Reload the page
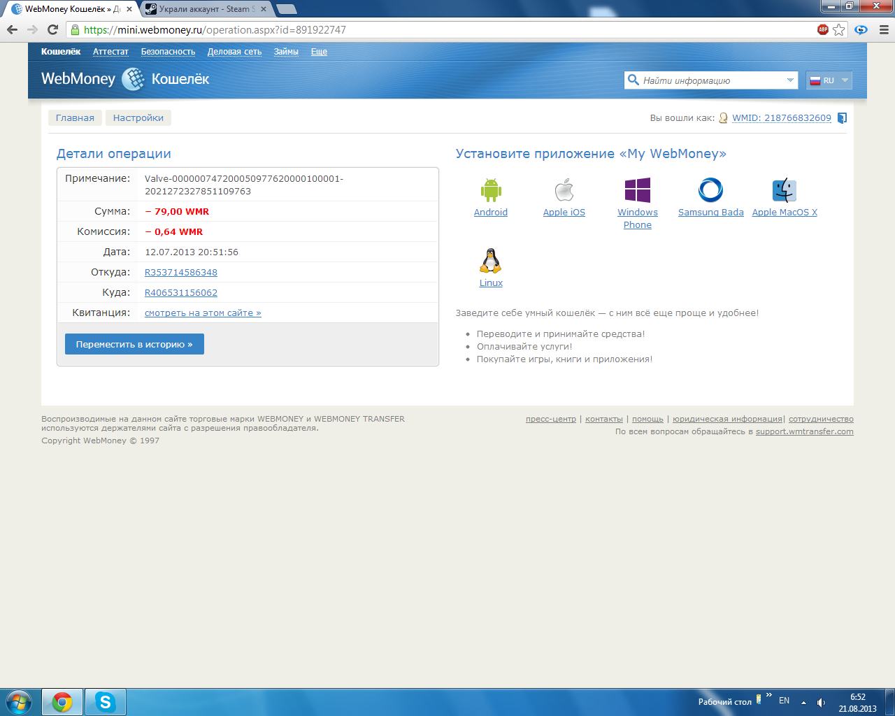 click(52, 29)
